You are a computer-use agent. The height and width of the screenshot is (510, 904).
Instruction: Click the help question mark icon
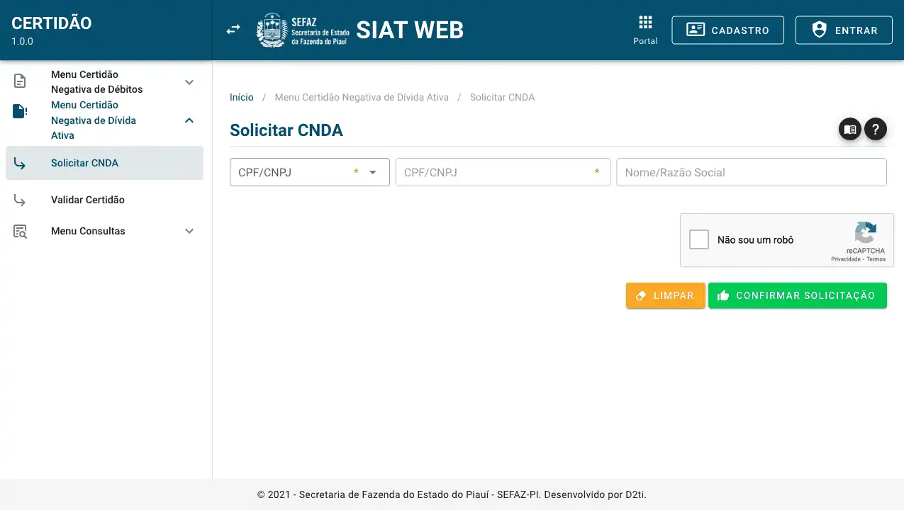tap(876, 130)
